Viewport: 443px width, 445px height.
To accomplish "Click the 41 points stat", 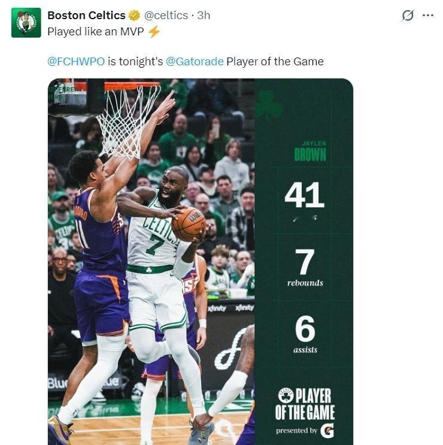I will pos(304,195).
